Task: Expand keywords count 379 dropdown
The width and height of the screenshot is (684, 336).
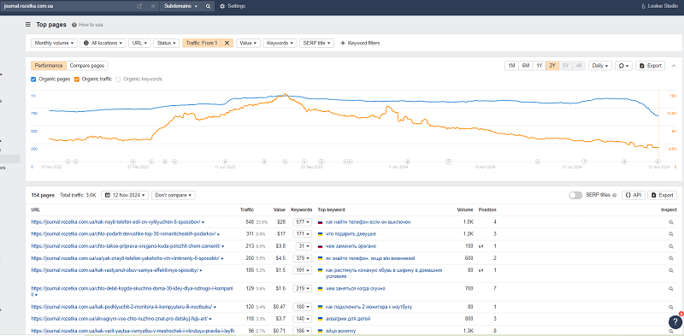Action: click(x=302, y=258)
